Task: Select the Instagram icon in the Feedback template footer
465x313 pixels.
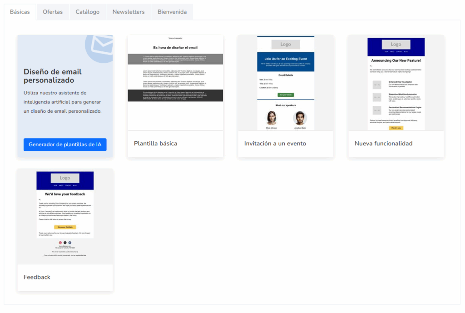Action: pos(60,243)
